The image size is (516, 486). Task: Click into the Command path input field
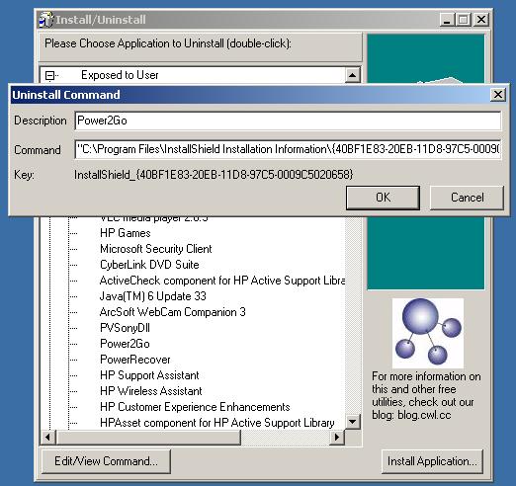point(288,149)
